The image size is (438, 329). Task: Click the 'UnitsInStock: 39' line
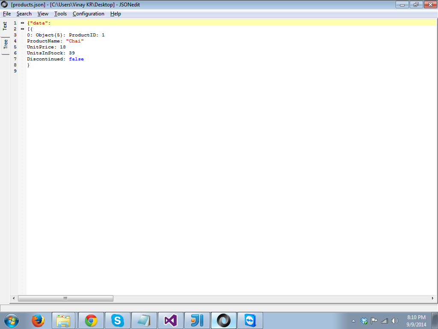(51, 53)
